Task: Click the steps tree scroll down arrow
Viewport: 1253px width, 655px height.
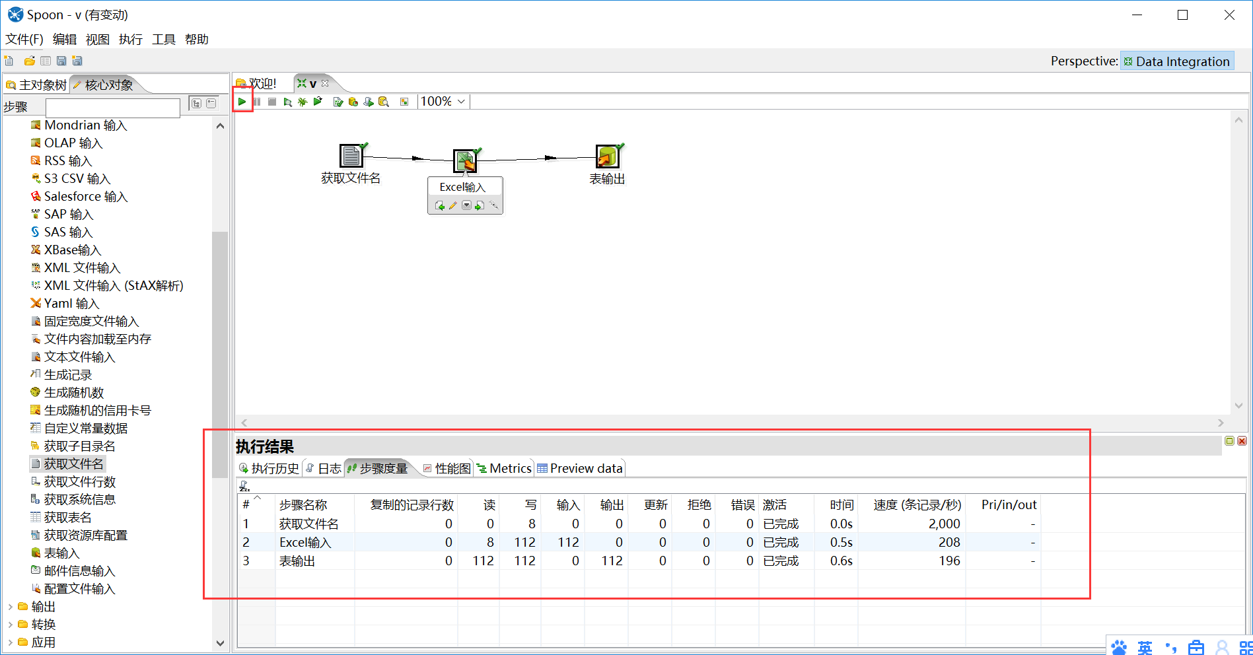Action: [220, 643]
